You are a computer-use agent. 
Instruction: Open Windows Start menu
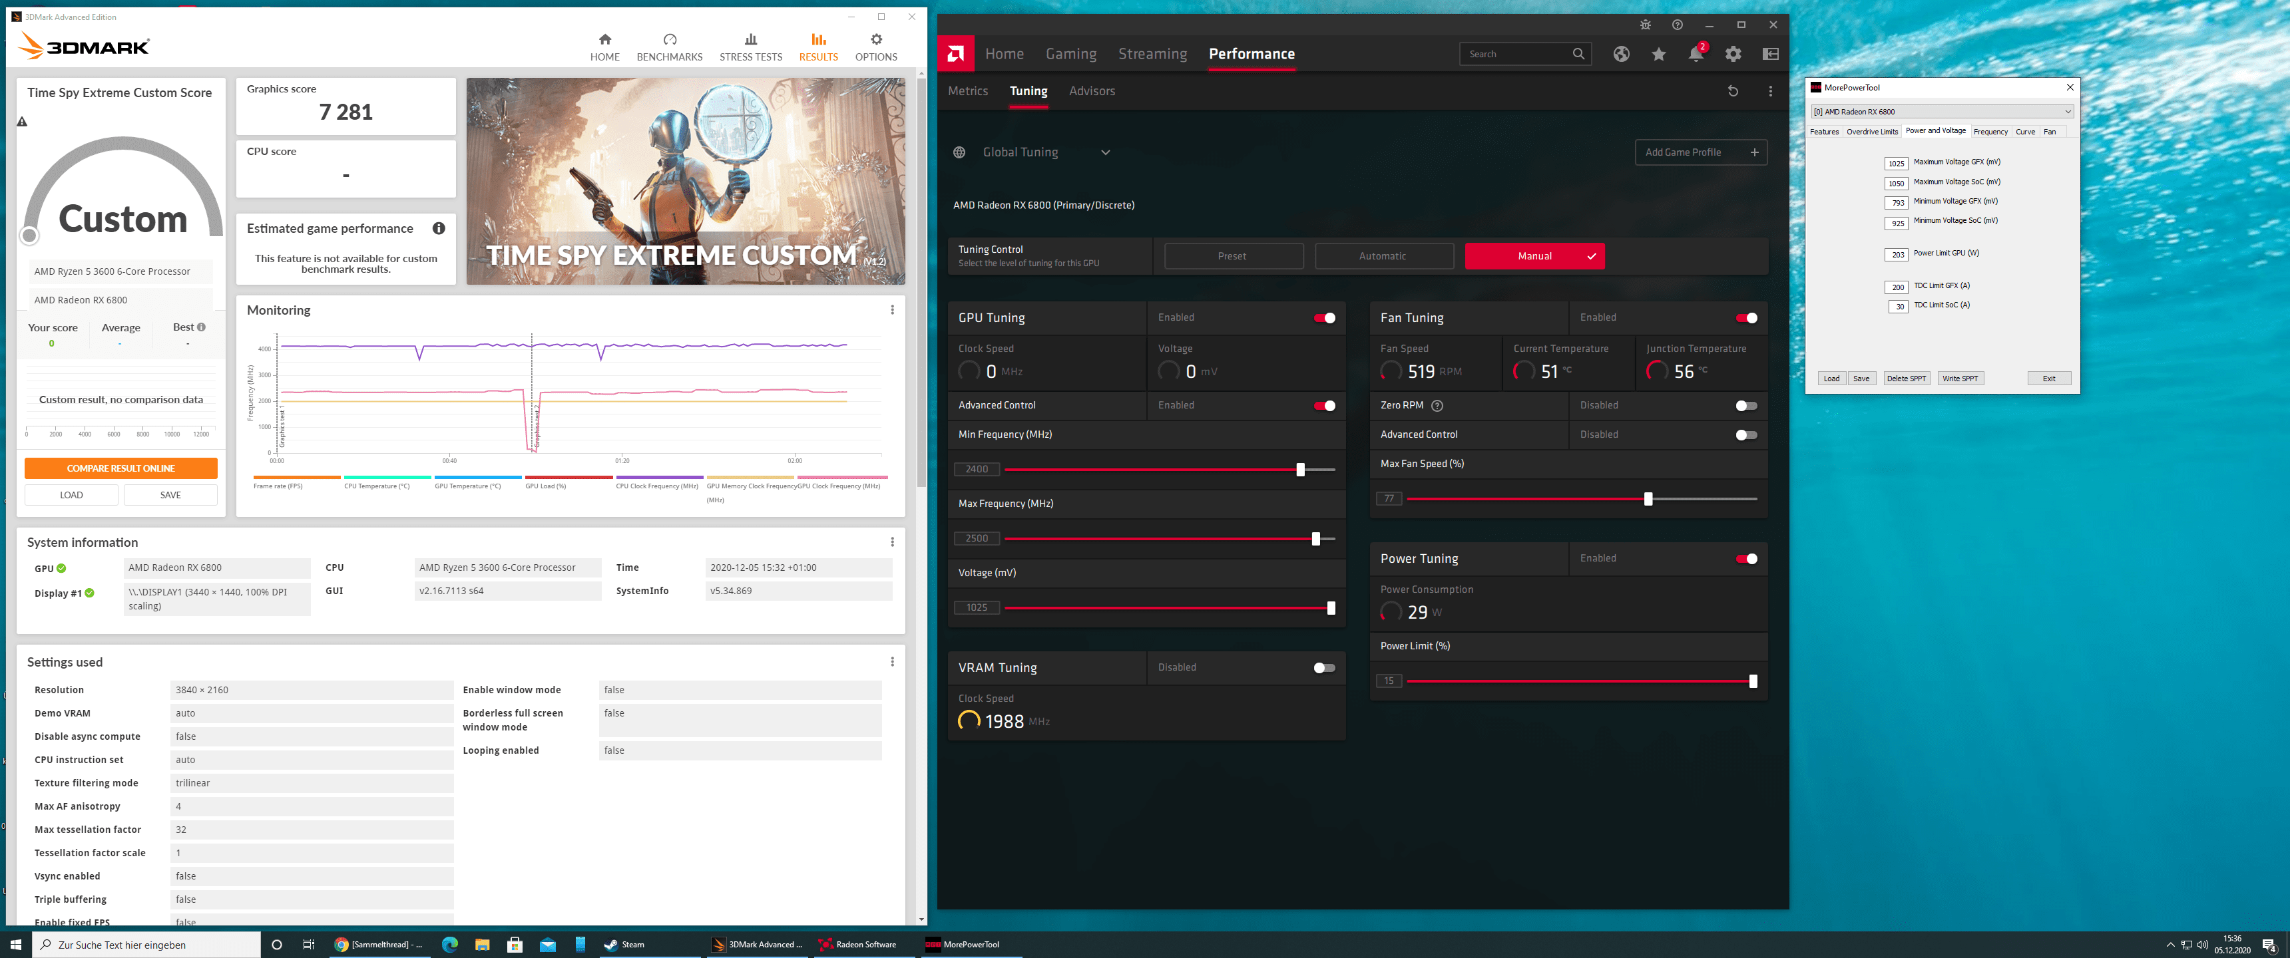[15, 945]
